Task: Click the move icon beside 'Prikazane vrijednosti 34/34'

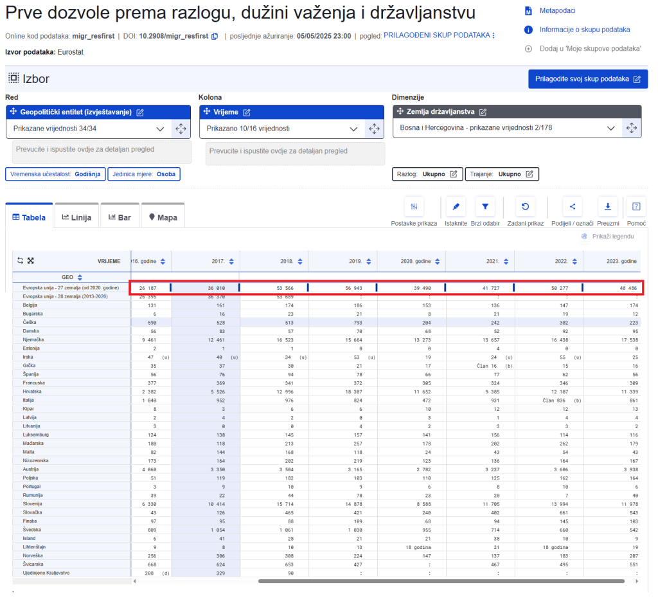Action: 181,129
